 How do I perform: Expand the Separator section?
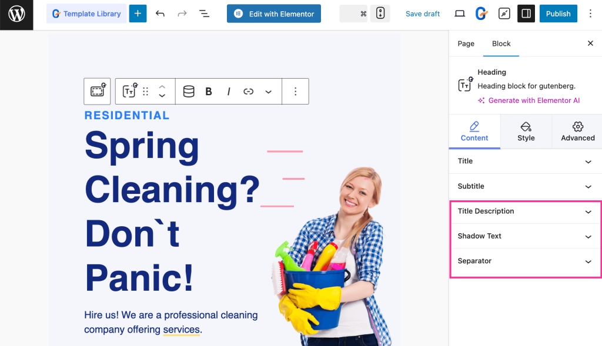click(x=525, y=261)
